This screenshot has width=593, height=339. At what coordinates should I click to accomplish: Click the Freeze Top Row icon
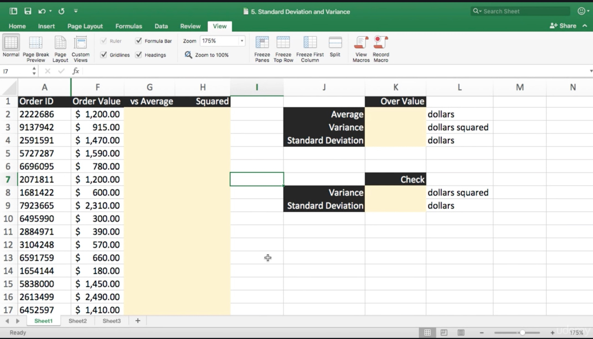(283, 48)
